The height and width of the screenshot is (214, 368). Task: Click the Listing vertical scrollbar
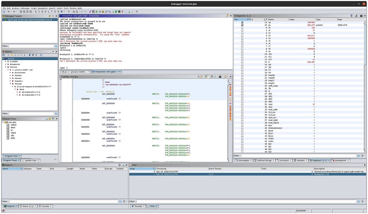(228, 121)
